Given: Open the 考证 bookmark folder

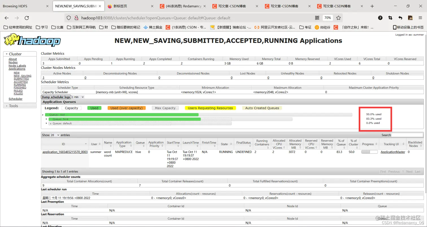Looking at the screenshot, I should [x=305, y=27].
